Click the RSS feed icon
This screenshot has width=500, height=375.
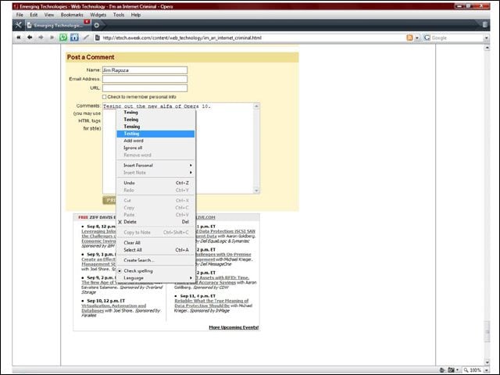point(409,37)
